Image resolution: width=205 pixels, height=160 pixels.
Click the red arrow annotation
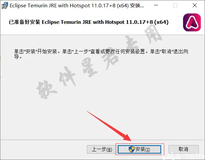(x=109, y=126)
